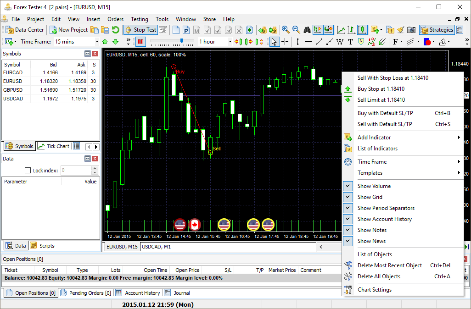
Task: Click the Stop Test button
Action: click(x=140, y=30)
